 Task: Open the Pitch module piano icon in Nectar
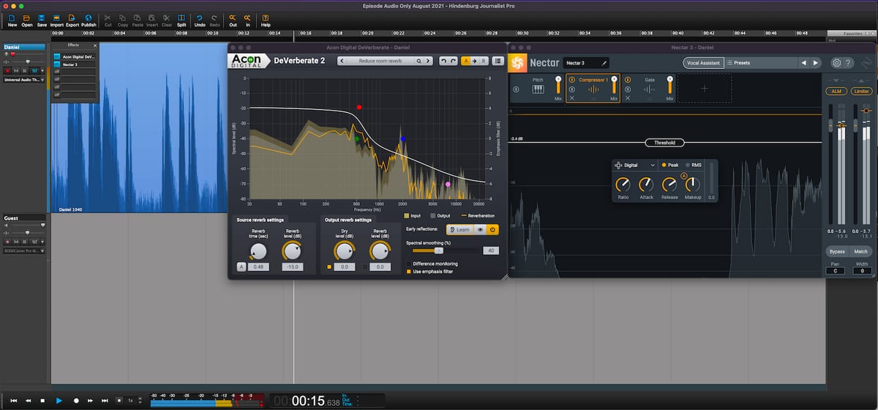[x=538, y=89]
